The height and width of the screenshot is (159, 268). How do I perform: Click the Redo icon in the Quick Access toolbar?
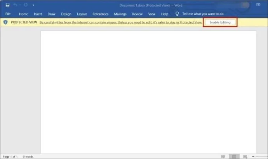(26, 5)
